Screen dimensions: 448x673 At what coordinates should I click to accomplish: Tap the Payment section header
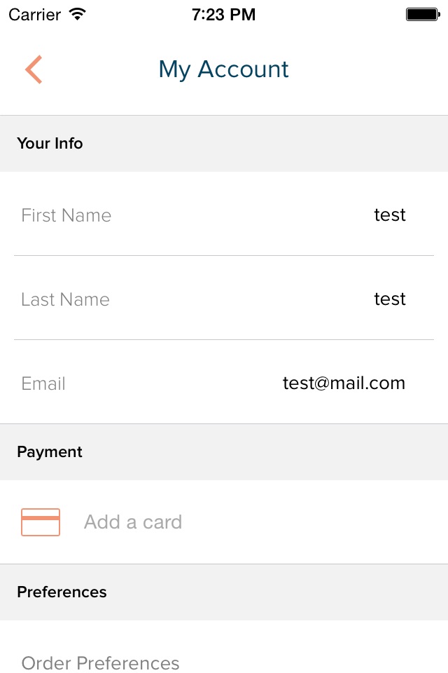tap(50, 451)
